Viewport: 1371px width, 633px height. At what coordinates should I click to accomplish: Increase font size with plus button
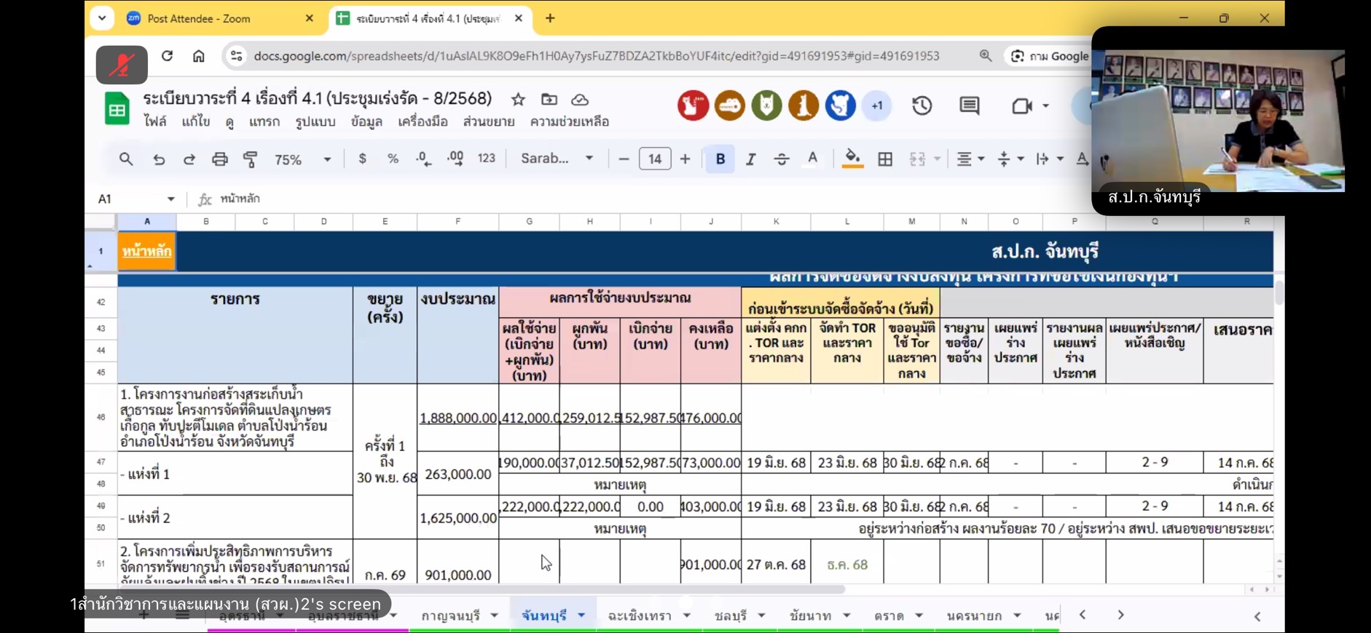click(685, 159)
